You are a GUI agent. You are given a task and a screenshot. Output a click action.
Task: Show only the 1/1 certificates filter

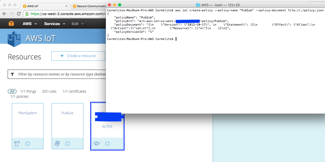74,91
